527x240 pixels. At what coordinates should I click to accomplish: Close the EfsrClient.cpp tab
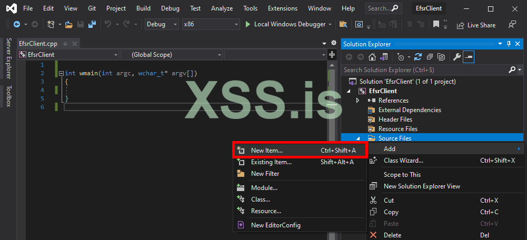pos(75,44)
